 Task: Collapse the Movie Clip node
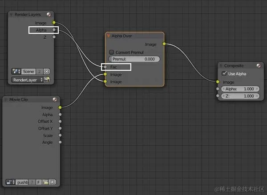[6, 99]
